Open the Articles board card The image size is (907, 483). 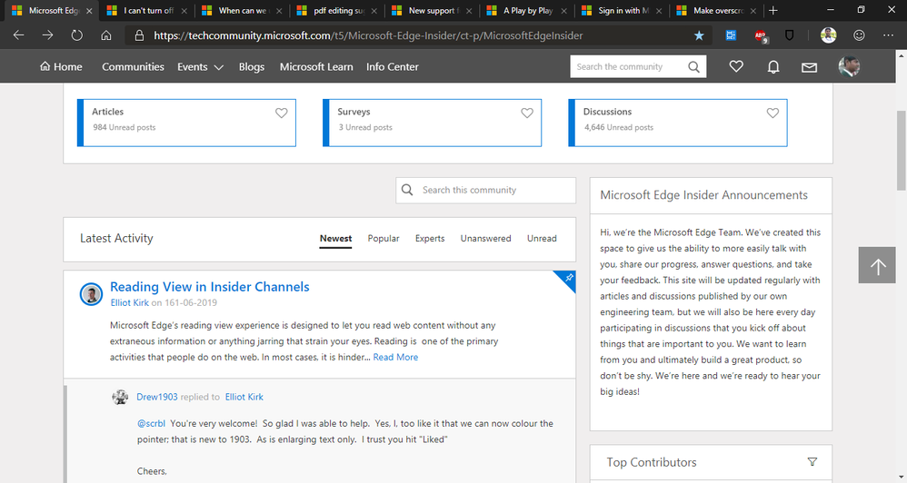[187, 123]
